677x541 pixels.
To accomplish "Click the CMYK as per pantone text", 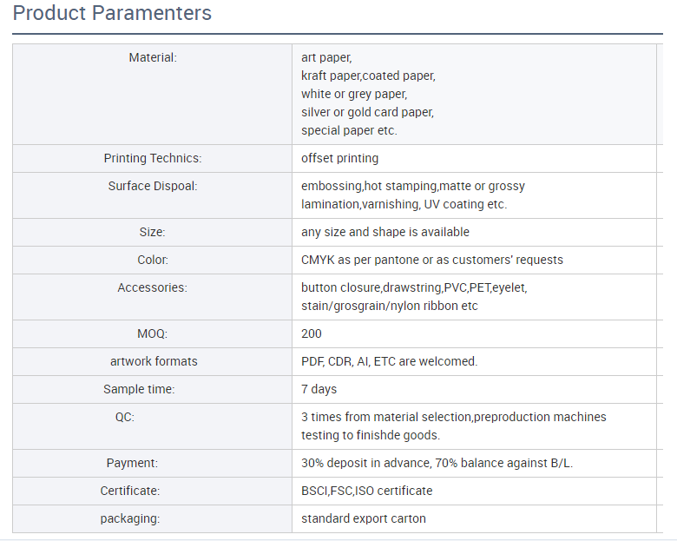I will pyautogui.click(x=432, y=260).
